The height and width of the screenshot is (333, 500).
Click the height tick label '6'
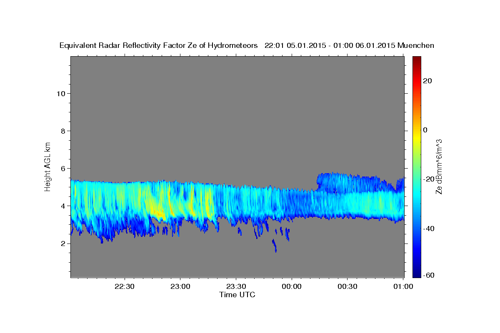point(63,168)
